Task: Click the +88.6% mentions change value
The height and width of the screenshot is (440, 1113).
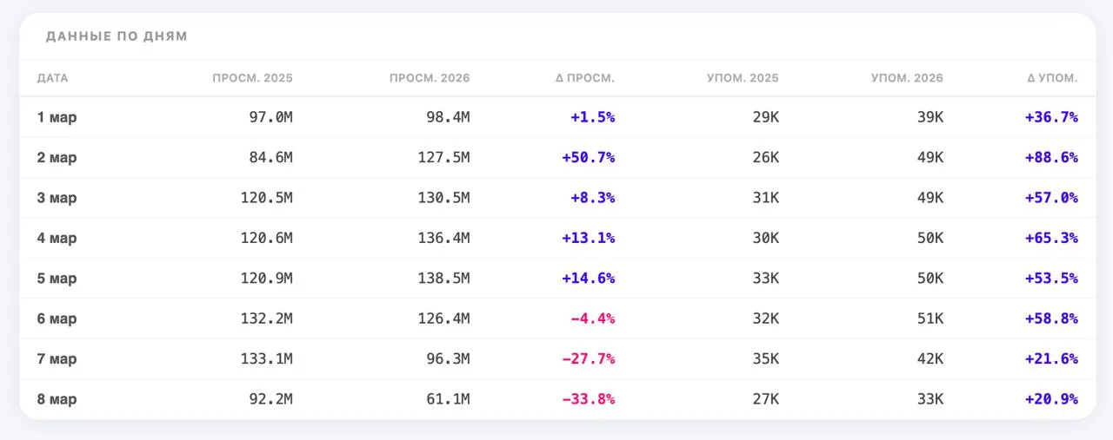Action: tap(1052, 158)
